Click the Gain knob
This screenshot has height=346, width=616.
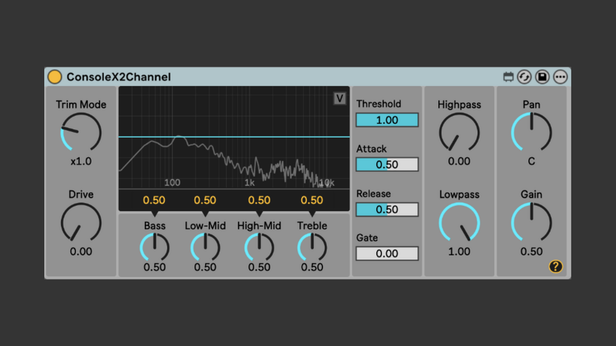pos(531,222)
